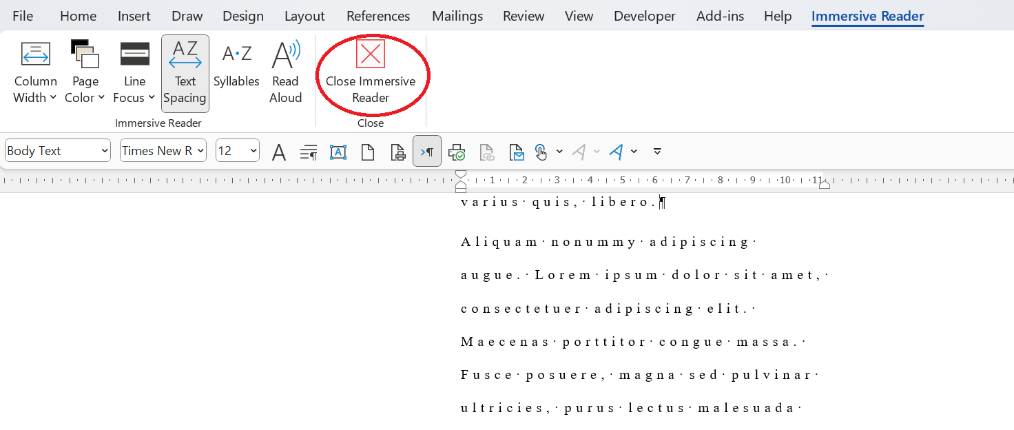This screenshot has height=430, width=1014.
Task: Switch to the References tab
Action: coord(378,16)
